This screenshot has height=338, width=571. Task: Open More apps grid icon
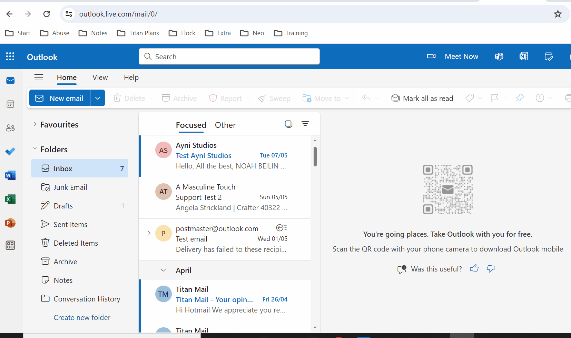(x=10, y=245)
